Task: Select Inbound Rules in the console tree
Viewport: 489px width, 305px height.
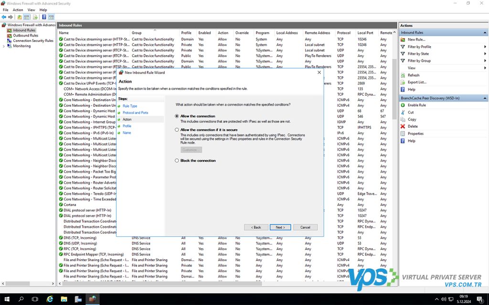Action: coord(24,30)
